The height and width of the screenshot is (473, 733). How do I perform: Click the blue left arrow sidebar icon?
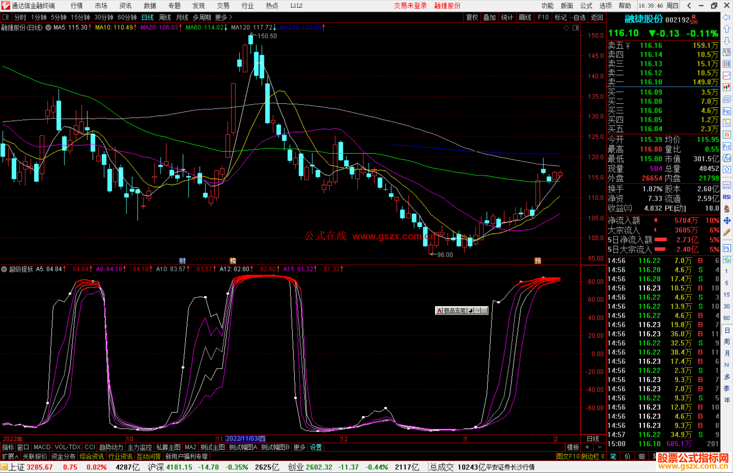click(x=727, y=17)
